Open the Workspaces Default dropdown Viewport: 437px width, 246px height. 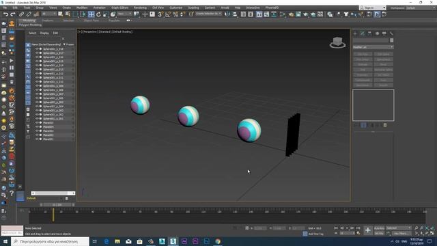click(x=421, y=8)
